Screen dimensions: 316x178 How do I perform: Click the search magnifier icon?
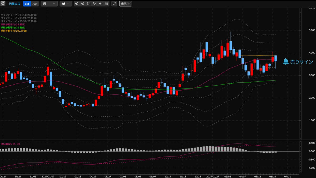3,4
